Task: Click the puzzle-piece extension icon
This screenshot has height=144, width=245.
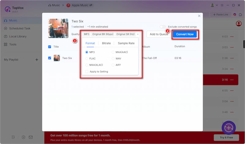Action: tap(240, 14)
